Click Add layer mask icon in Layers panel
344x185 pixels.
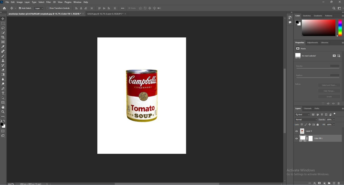point(319,183)
